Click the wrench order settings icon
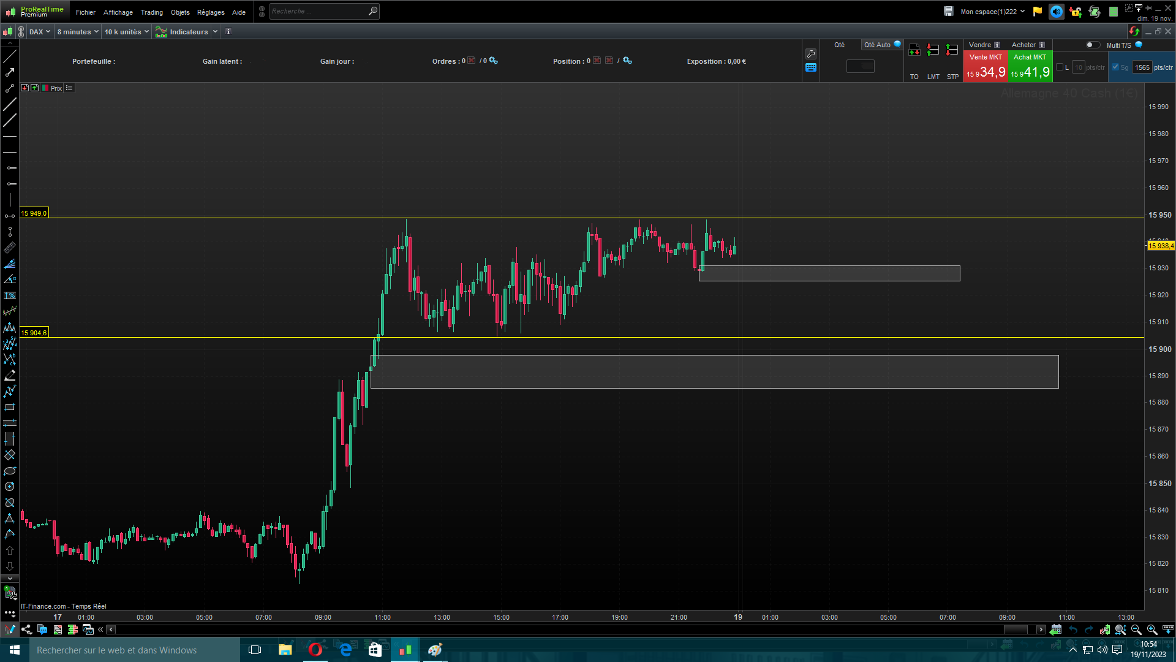1176x662 pixels. coord(811,54)
